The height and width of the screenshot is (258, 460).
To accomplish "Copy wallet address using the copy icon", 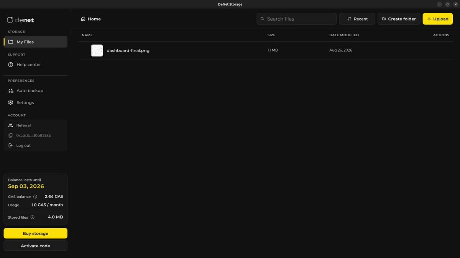I will coord(10,135).
